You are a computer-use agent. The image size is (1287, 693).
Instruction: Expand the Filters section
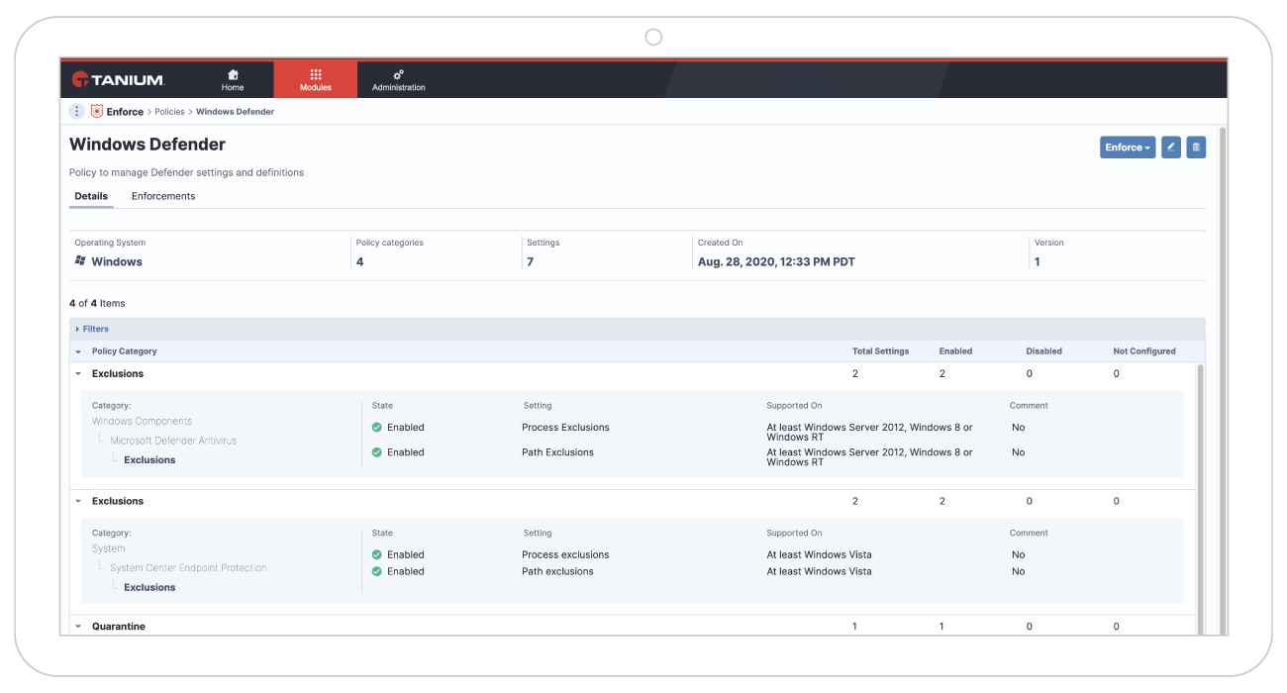point(92,329)
